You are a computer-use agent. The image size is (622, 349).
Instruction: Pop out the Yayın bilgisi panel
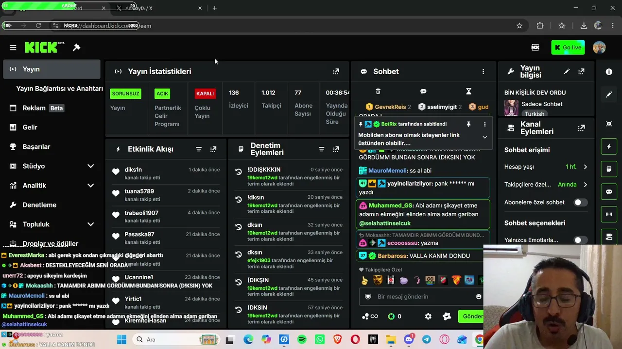(x=581, y=71)
